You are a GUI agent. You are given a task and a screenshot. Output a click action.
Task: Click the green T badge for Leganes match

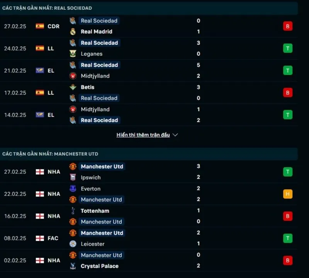(287, 48)
